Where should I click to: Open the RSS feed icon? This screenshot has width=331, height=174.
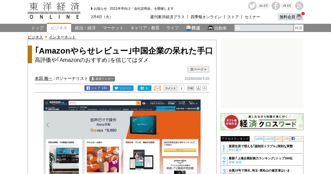tap(299, 6)
